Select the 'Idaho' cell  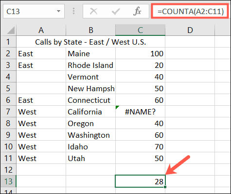click(x=91, y=146)
